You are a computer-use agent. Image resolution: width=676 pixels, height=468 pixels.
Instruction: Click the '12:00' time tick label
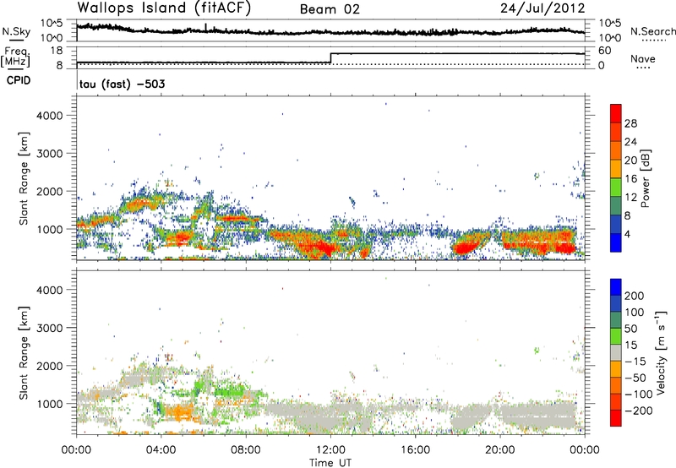click(330, 450)
